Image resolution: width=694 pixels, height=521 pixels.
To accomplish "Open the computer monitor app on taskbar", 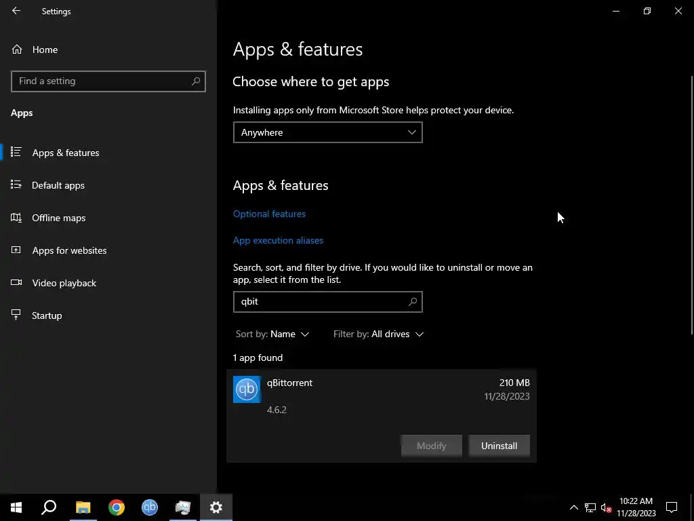I will [x=183, y=507].
